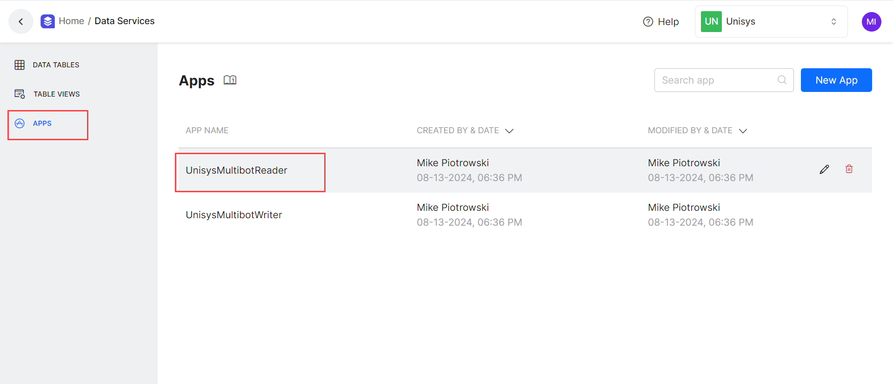Expand the Unisys organization switcher
Image resolution: width=893 pixels, height=384 pixels.
[x=833, y=22]
